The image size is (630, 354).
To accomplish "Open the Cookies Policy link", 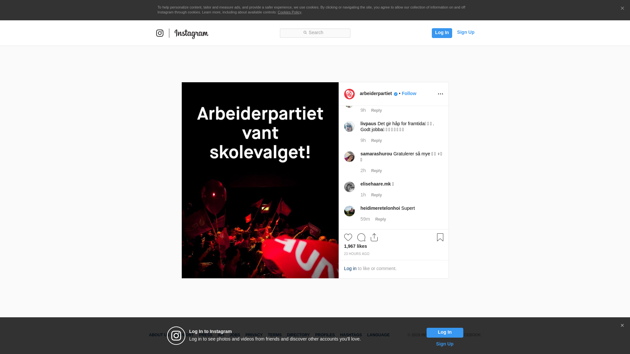I will point(289,12).
